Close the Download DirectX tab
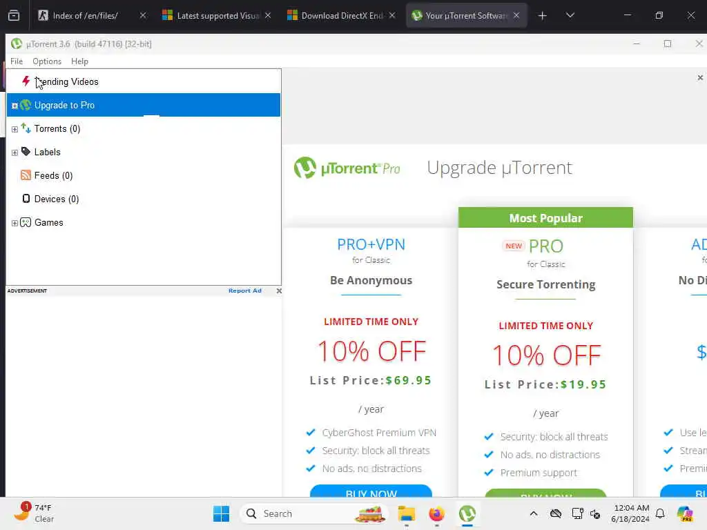The image size is (707, 530). (392, 15)
